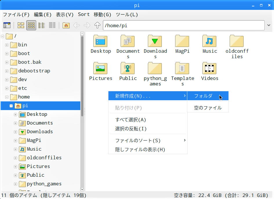Image resolution: width=274 pixels, height=199 pixels.
Task: Switch to detailed list view
Action: 52,25
